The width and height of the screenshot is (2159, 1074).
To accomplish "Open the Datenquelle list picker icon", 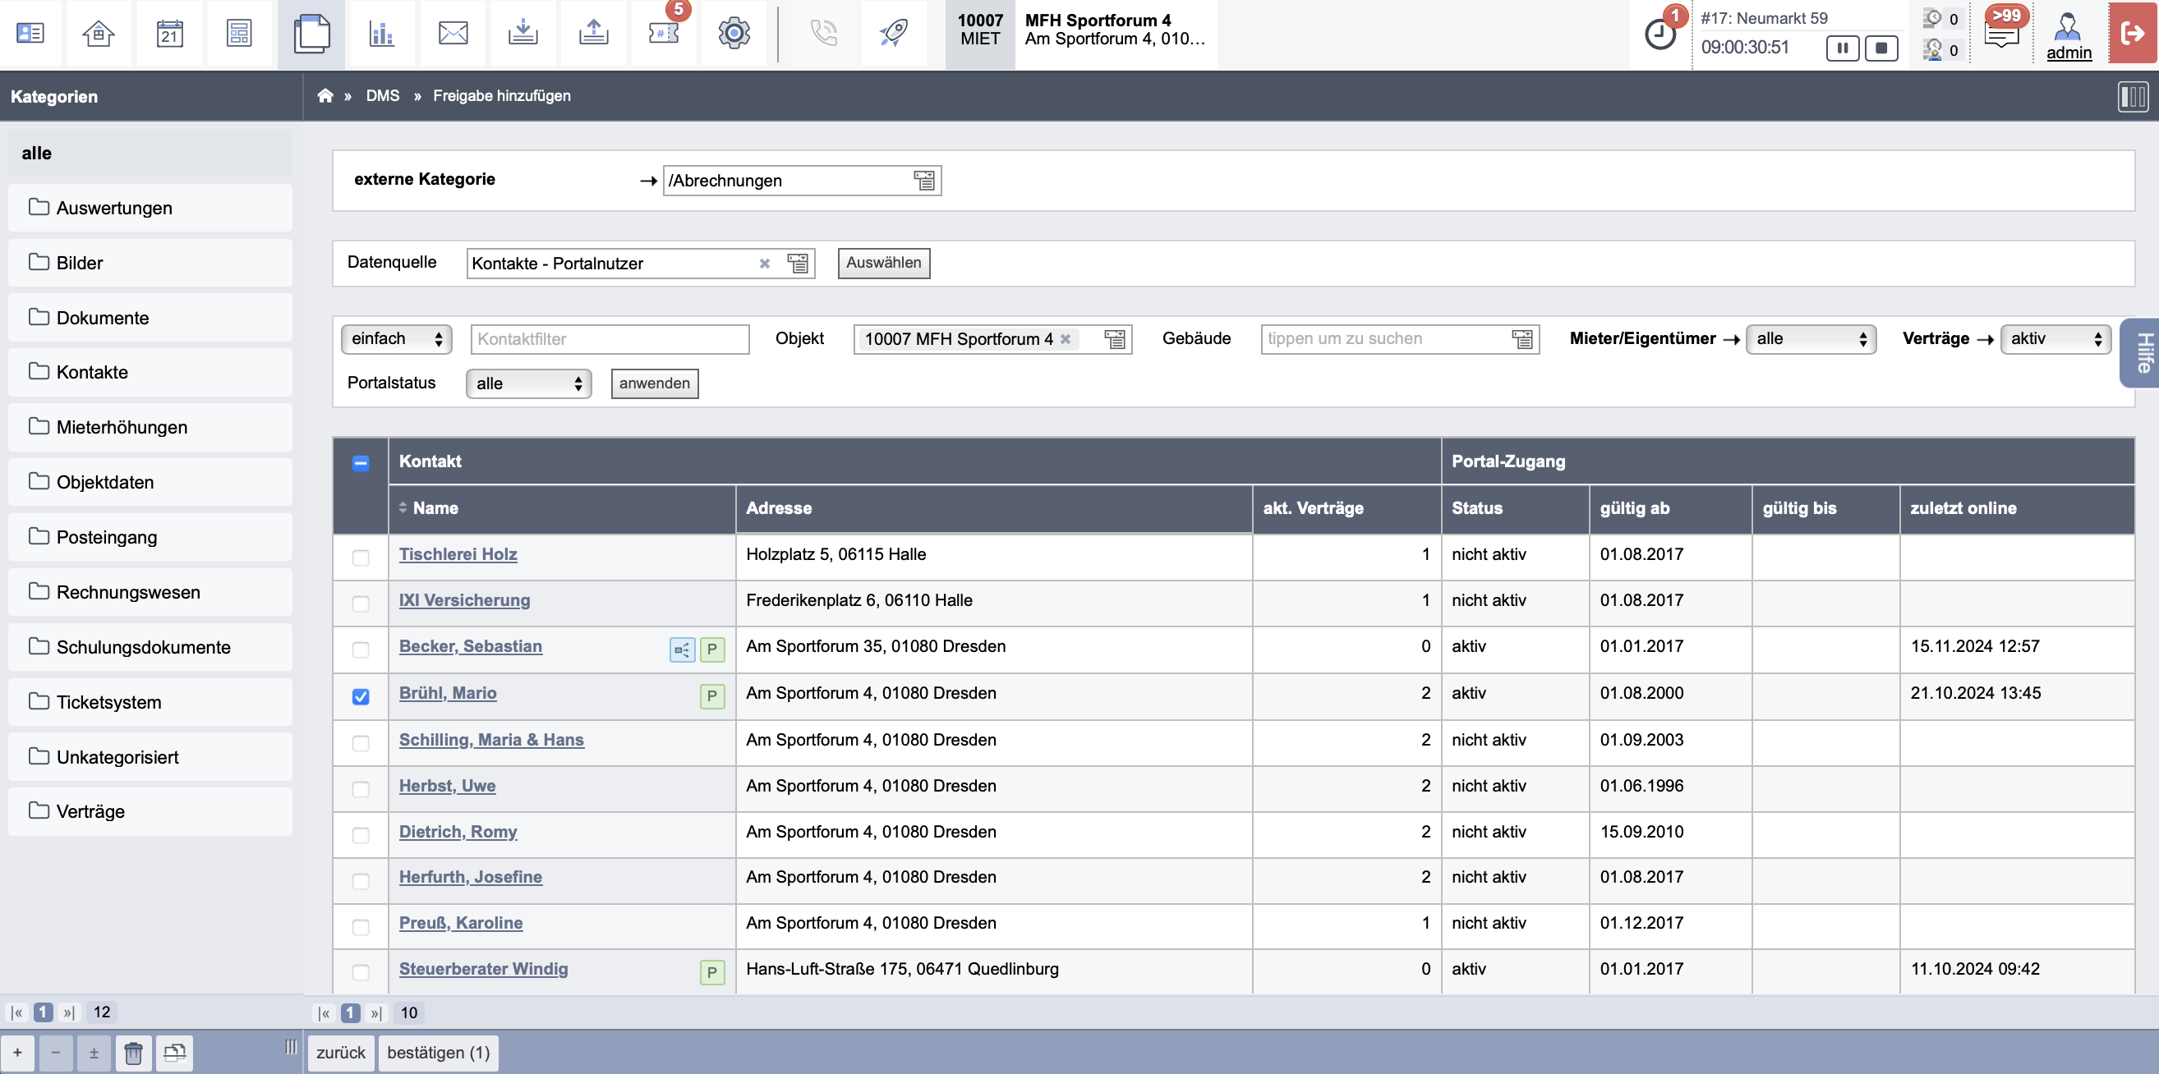I will pos(798,263).
